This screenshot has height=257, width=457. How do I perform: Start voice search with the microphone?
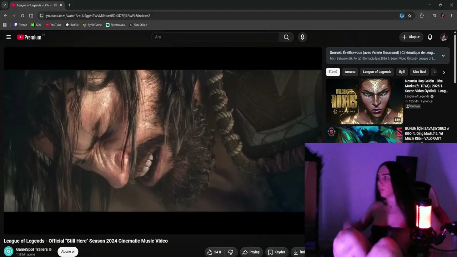(x=302, y=37)
